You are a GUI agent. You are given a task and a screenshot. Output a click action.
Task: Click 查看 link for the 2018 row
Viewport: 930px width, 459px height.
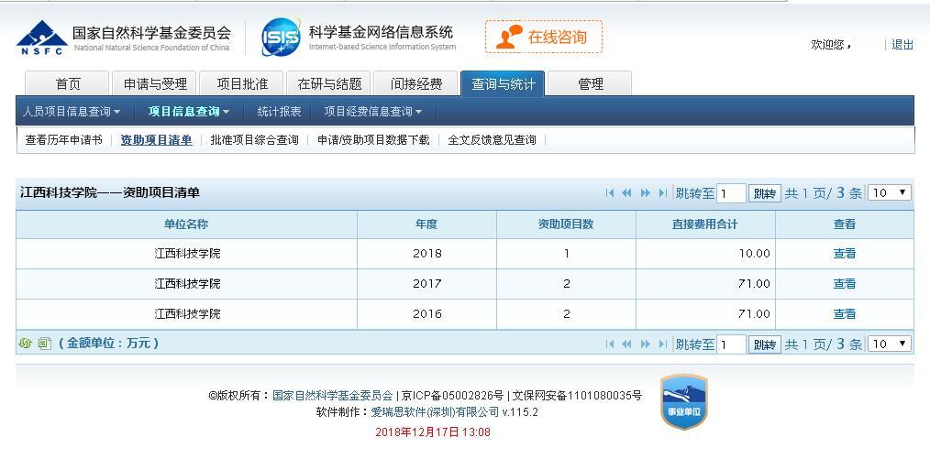pos(844,254)
